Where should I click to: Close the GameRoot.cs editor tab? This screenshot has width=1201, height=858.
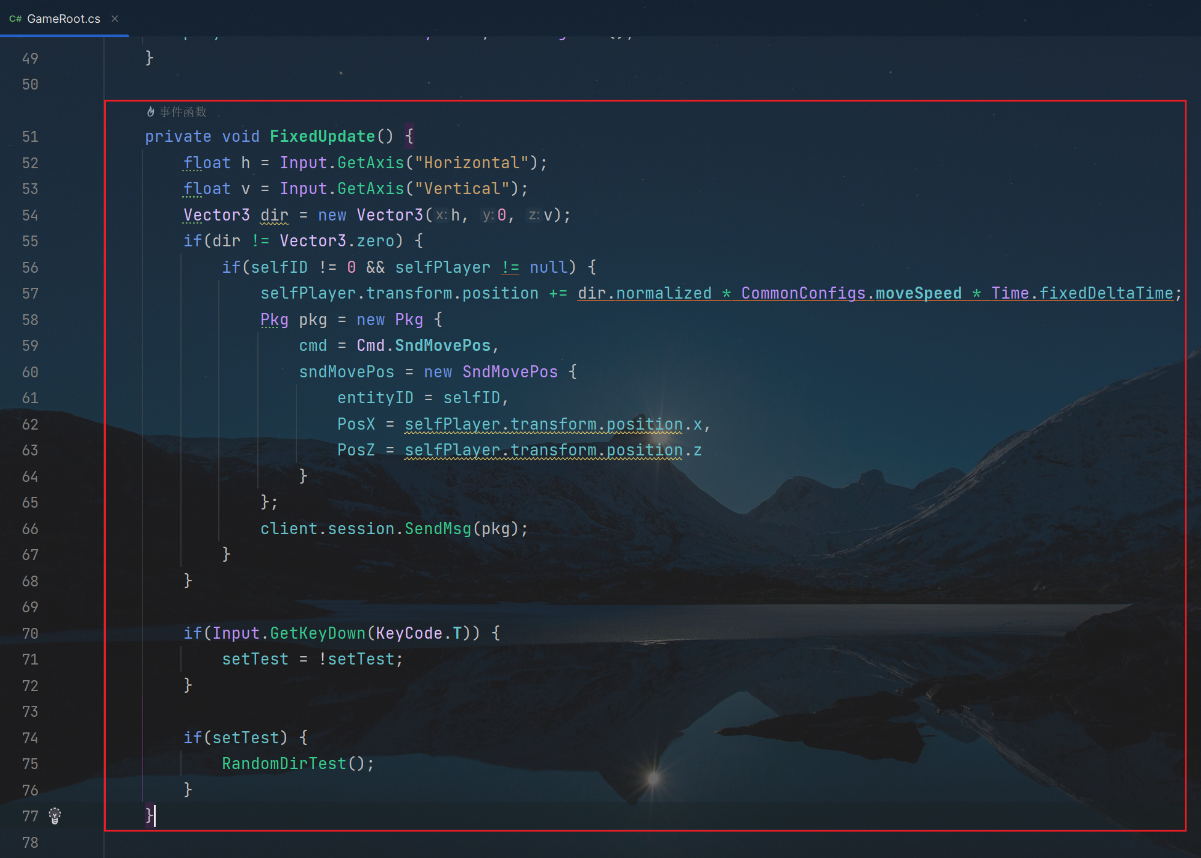tap(115, 19)
